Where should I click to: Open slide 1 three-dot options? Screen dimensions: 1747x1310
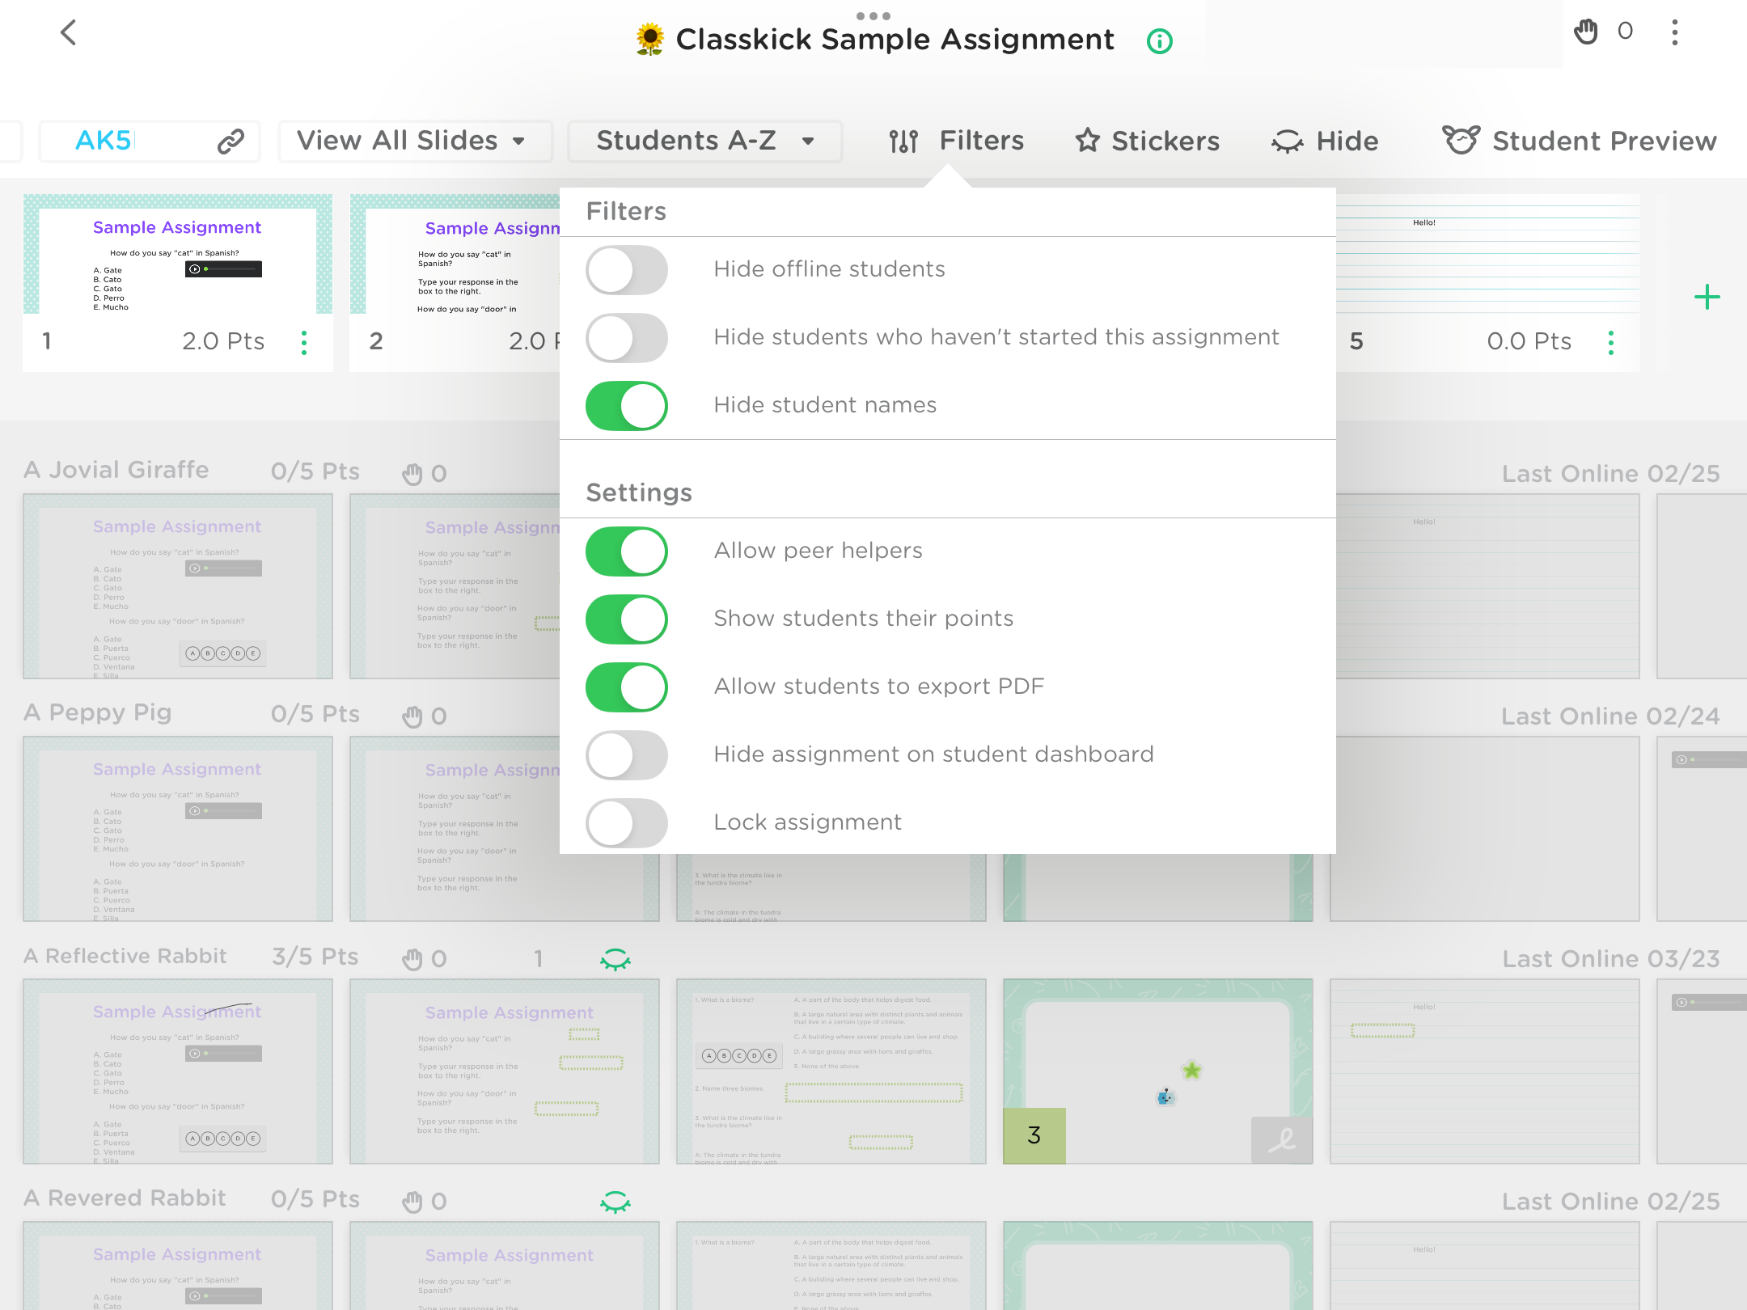(x=304, y=342)
